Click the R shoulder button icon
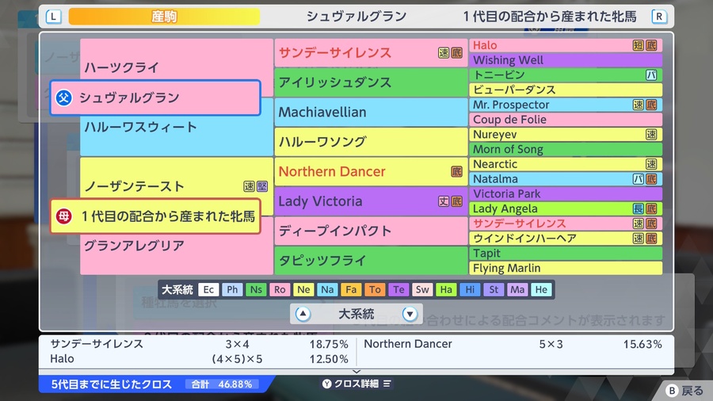713x401 pixels. (659, 17)
